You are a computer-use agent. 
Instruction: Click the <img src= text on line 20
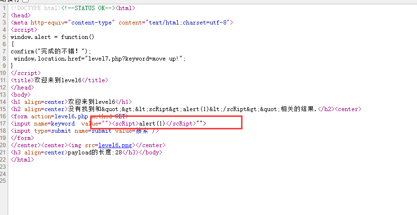pos(83,145)
